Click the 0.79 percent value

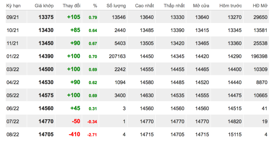[93, 17]
